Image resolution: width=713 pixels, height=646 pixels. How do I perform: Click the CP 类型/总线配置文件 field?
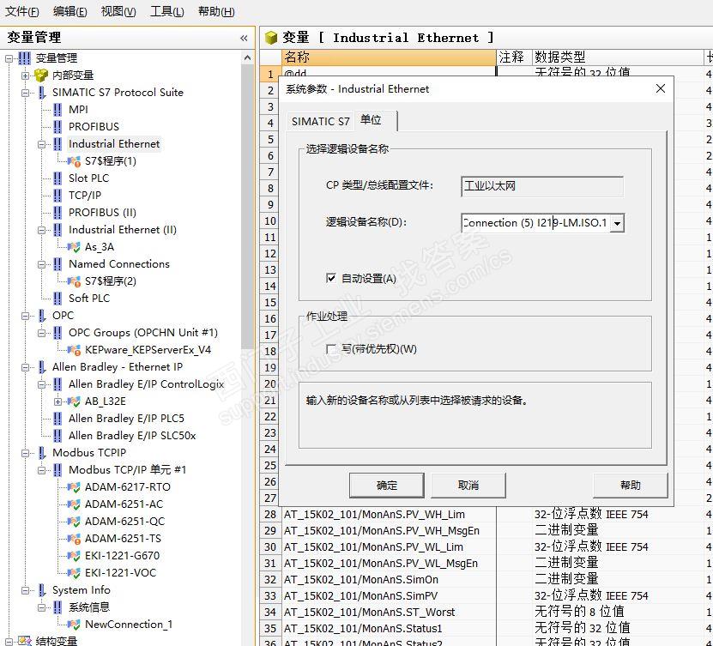click(x=542, y=186)
